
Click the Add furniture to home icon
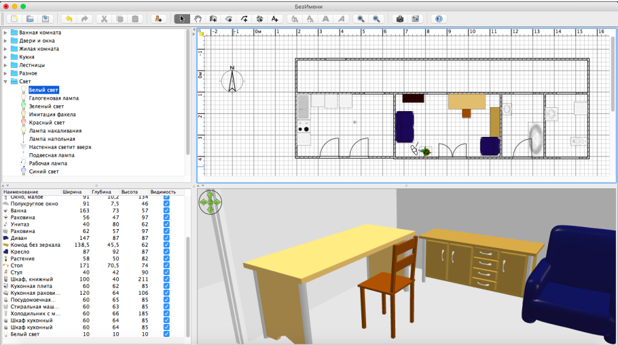[x=158, y=19]
